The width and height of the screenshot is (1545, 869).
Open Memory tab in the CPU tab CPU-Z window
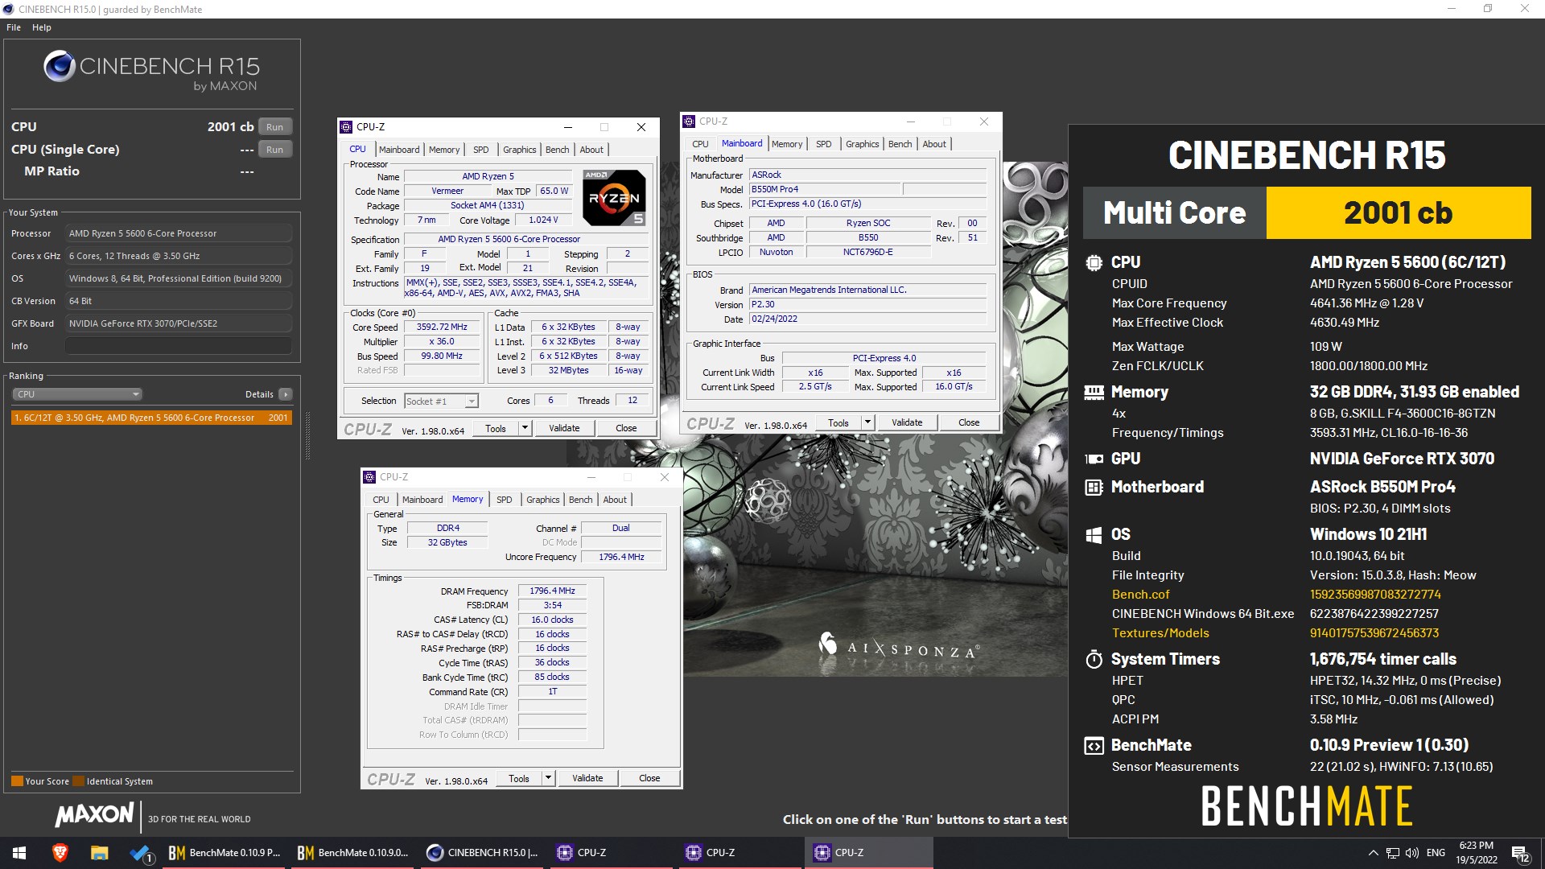(x=444, y=150)
